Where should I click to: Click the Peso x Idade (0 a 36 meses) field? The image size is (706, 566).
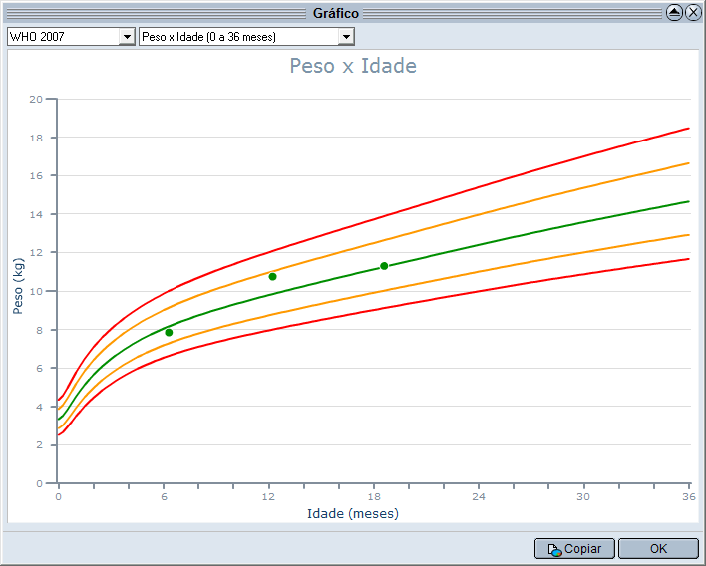(246, 37)
